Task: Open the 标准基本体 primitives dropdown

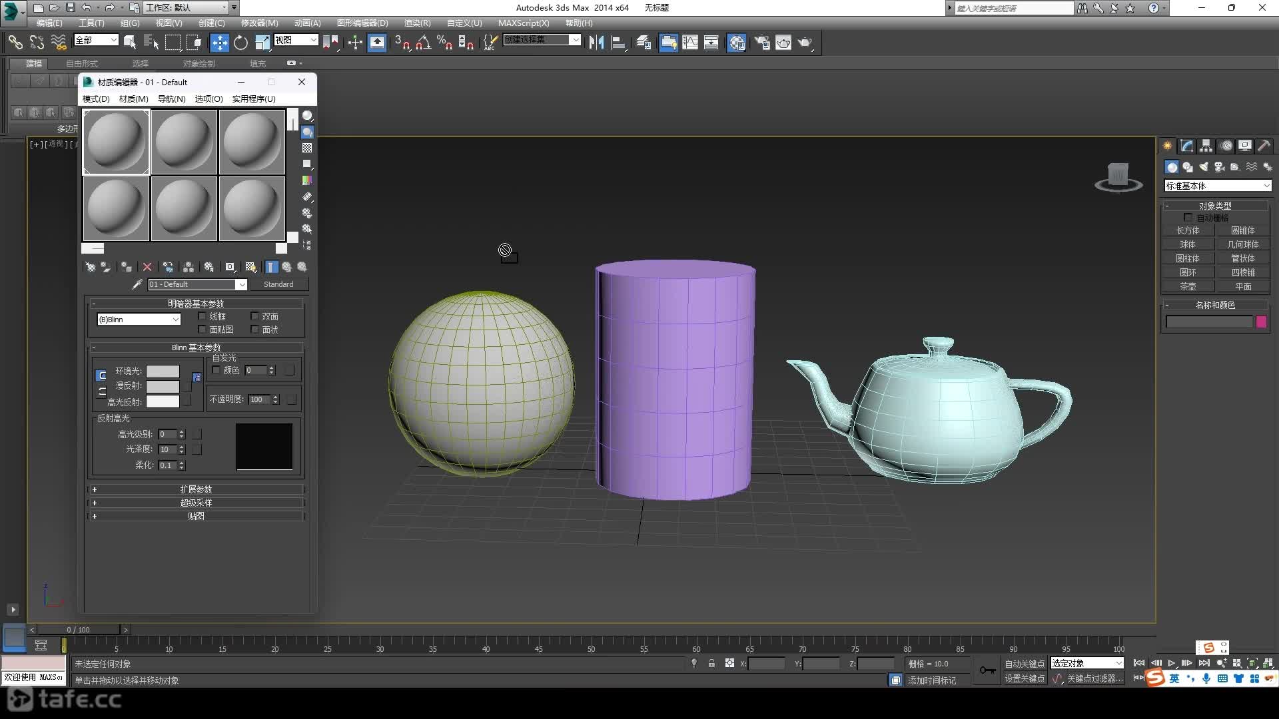Action: (x=1218, y=186)
